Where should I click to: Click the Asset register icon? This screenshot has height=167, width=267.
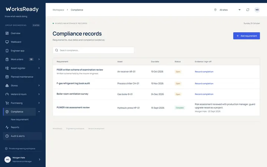coord(7,68)
